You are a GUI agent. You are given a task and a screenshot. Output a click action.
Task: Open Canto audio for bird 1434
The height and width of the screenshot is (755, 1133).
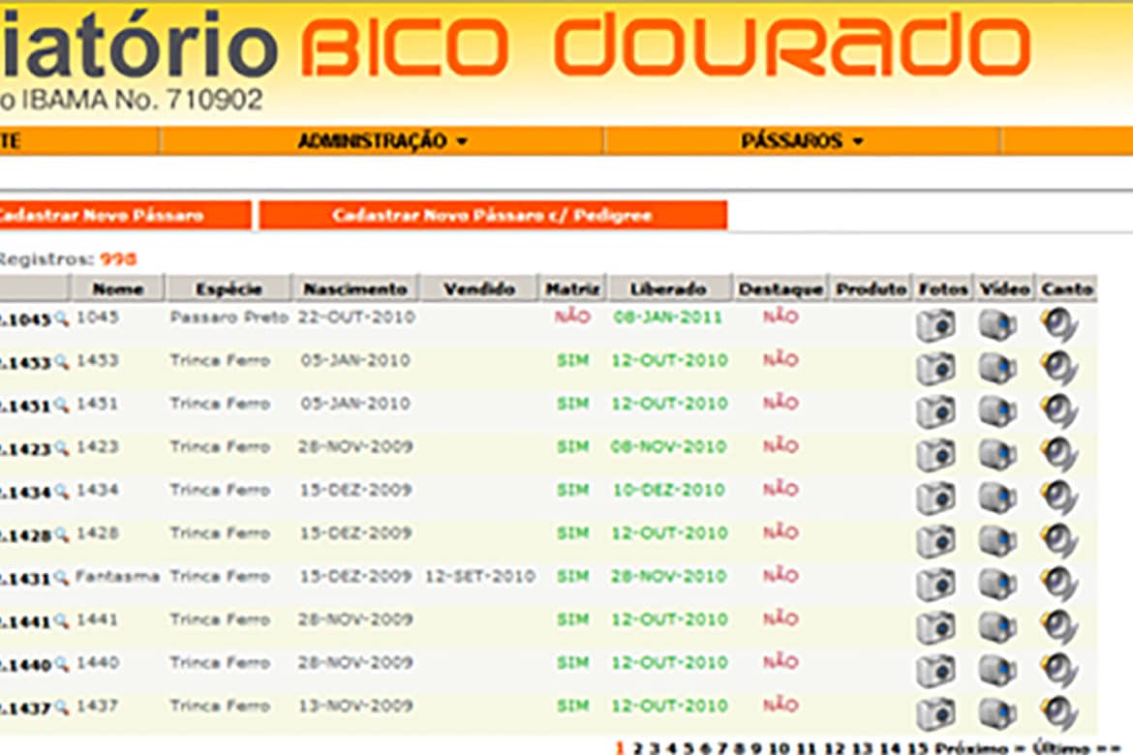[1059, 498]
